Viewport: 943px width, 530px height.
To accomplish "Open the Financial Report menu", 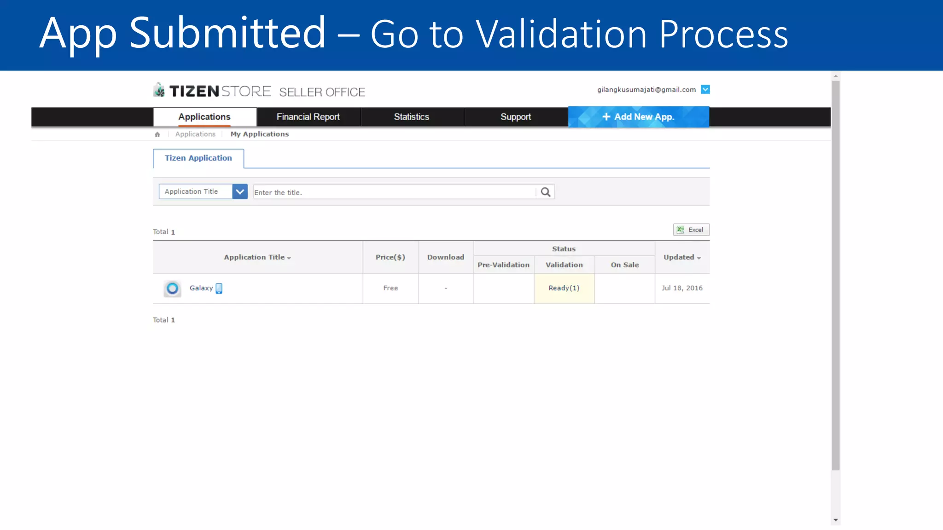I will (308, 117).
